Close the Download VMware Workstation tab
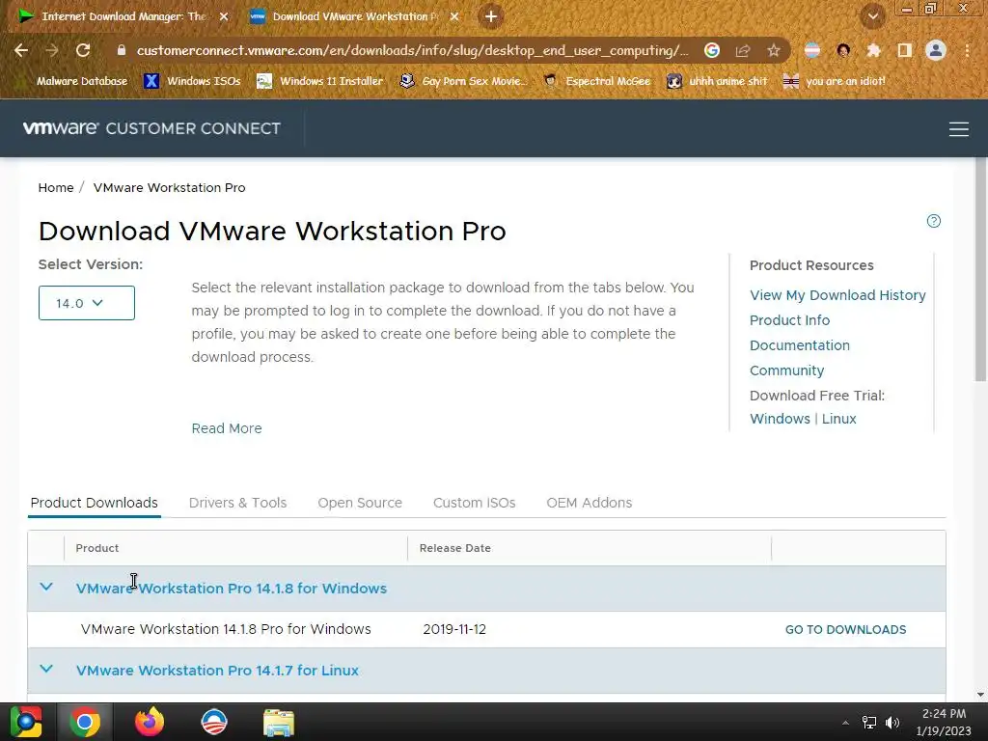The width and height of the screenshot is (988, 741). tap(454, 16)
